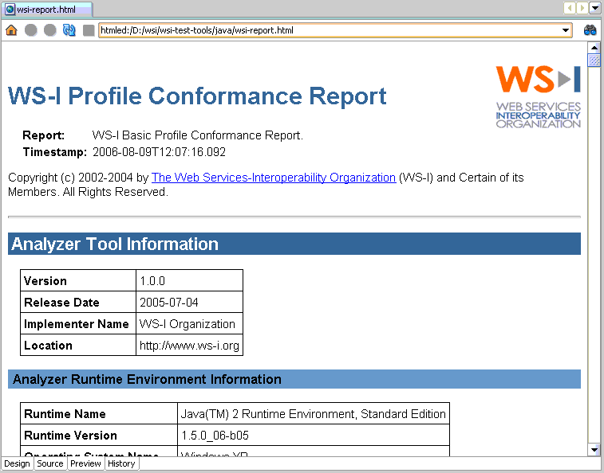Click the Timestamp value 2006-08-09T12:07:16.092
This screenshot has height=473, width=604.
click(x=159, y=152)
